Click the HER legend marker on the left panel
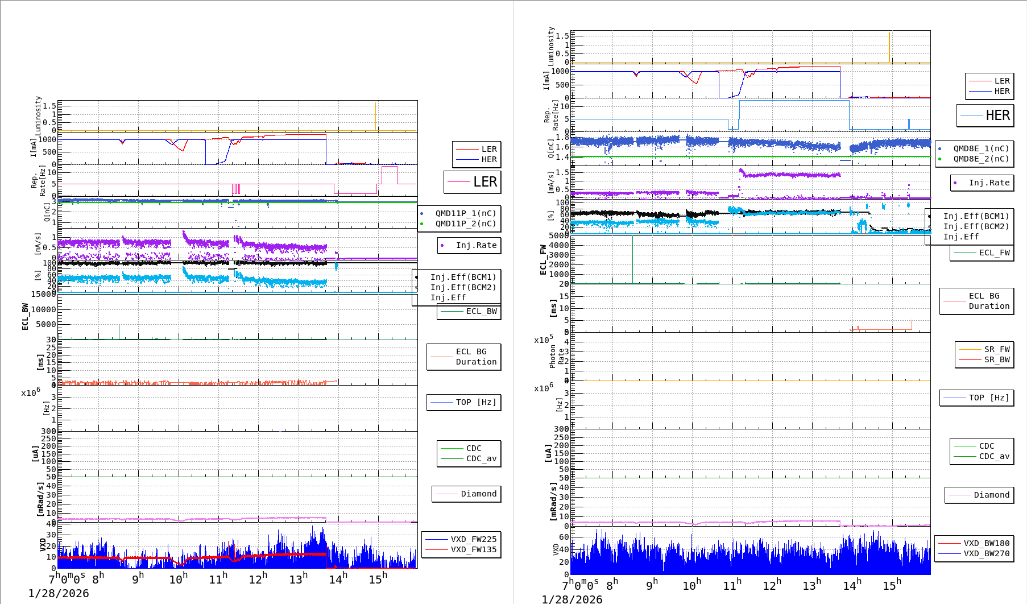Image resolution: width=1027 pixels, height=604 pixels. click(x=467, y=159)
